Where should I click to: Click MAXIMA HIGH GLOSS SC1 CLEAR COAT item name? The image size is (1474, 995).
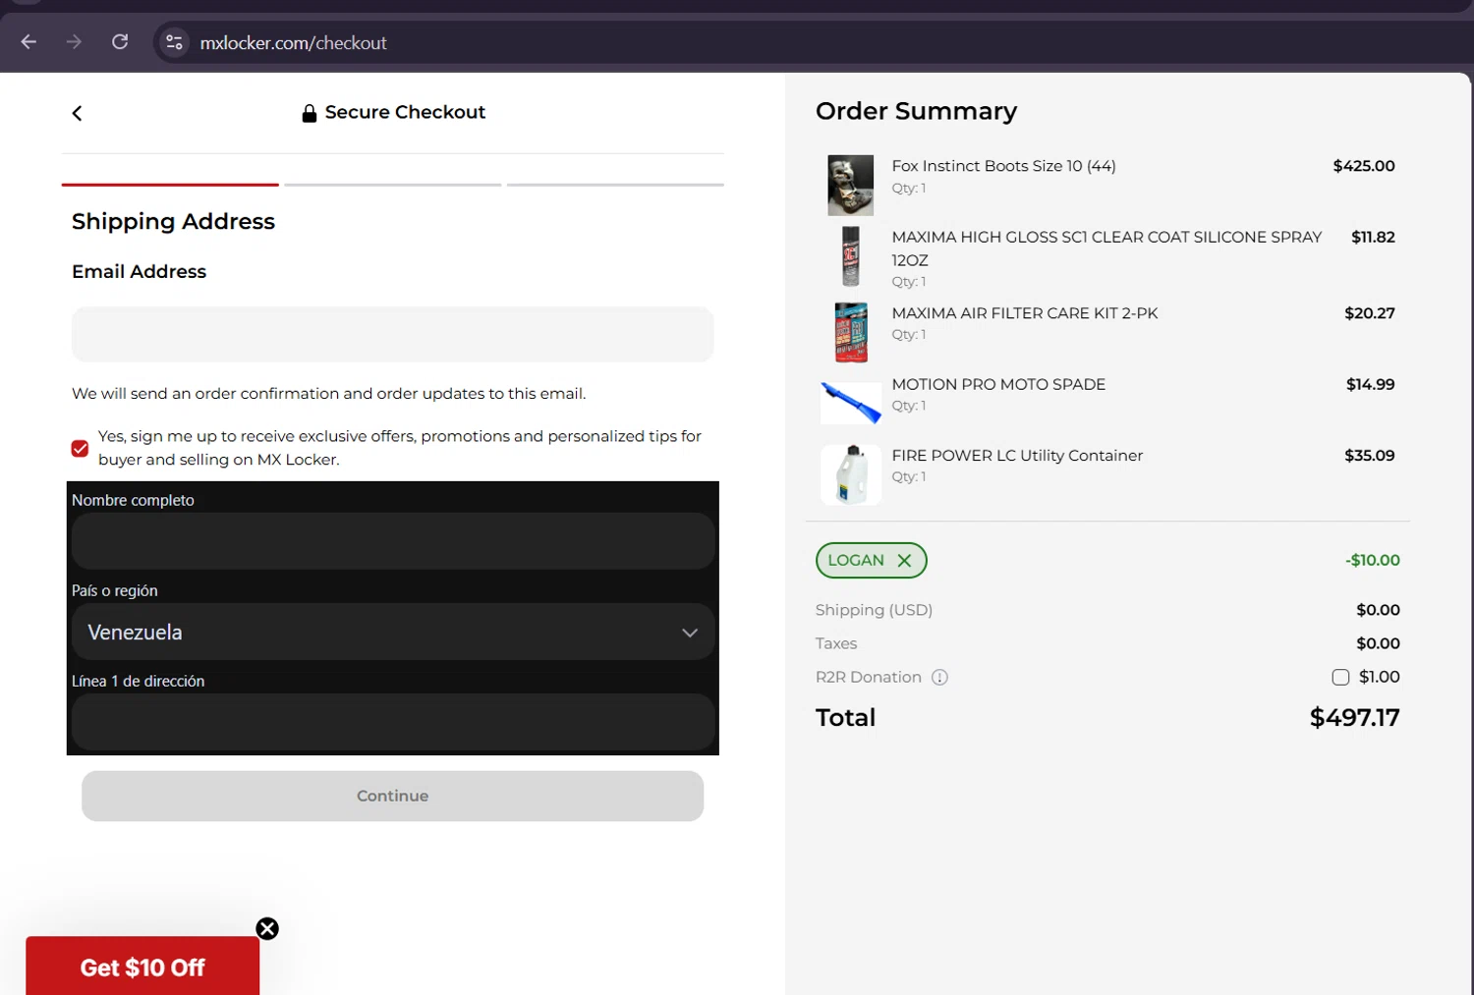click(1106, 248)
